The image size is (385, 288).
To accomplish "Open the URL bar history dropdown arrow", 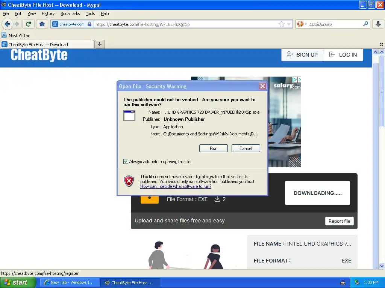I will click(x=289, y=24).
